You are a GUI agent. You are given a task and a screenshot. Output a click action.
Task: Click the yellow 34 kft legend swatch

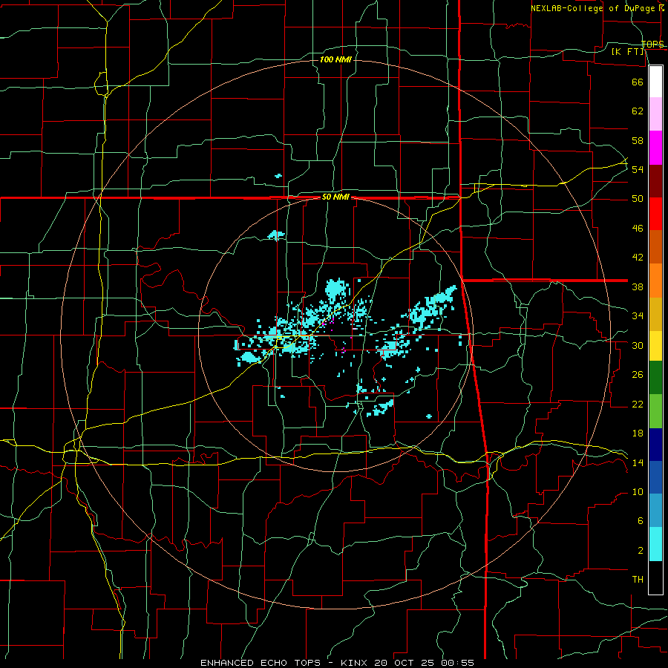pos(655,346)
